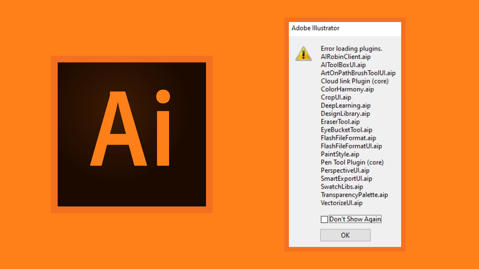Click the TransparencyPalette.aip plugin entry
The height and width of the screenshot is (269, 479).
click(x=354, y=195)
